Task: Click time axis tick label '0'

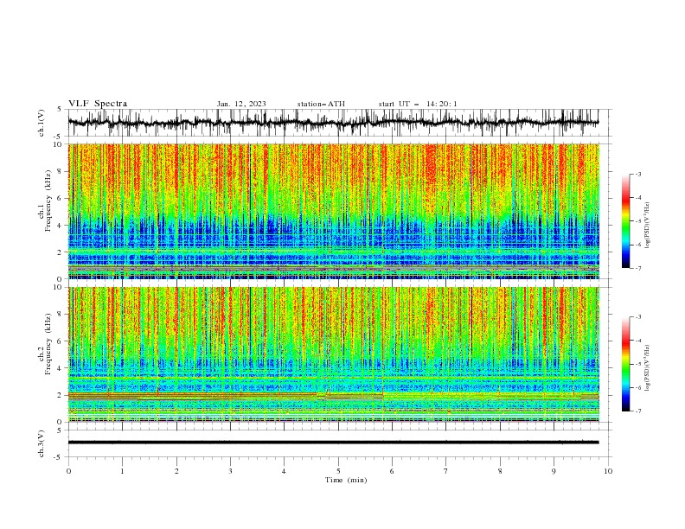Action: 68,471
